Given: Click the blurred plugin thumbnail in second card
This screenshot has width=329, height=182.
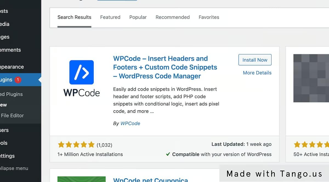Looking at the screenshot, I should 311,78.
